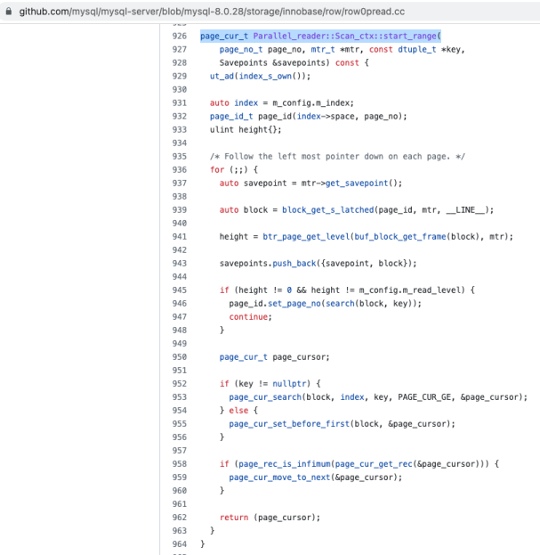This screenshot has height=555, width=540.
Task: Click 'buf_block_get_frame' function call
Action: click(400, 237)
